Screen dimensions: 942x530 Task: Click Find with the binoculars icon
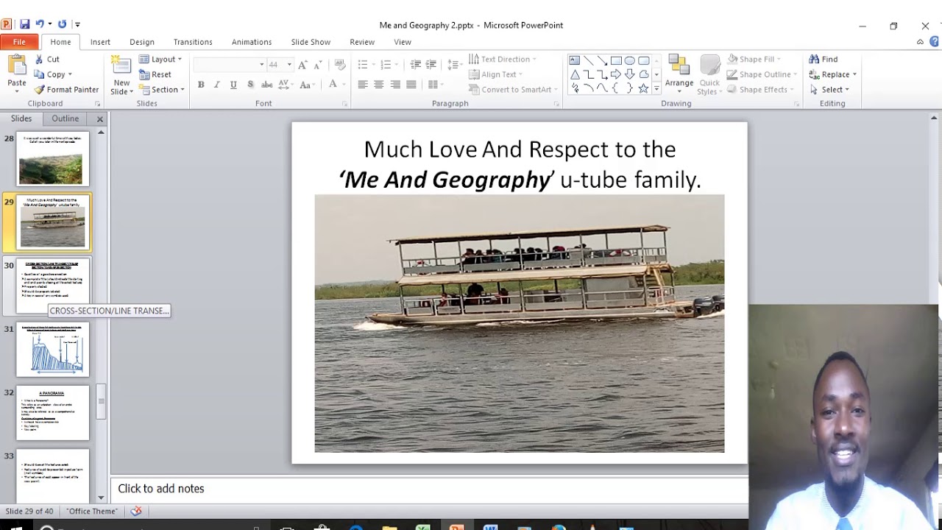(824, 59)
